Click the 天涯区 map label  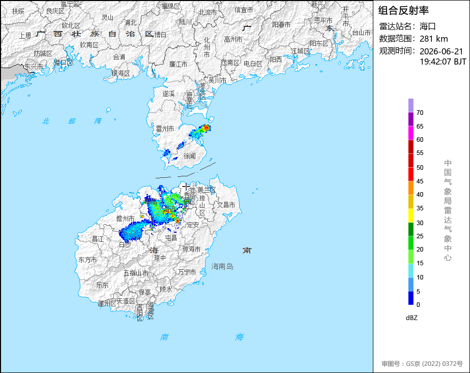[126, 301]
